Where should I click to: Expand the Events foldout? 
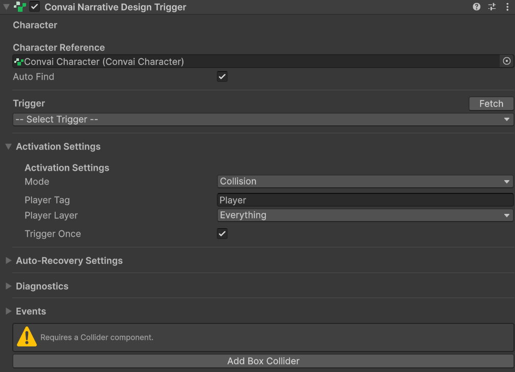coord(9,311)
